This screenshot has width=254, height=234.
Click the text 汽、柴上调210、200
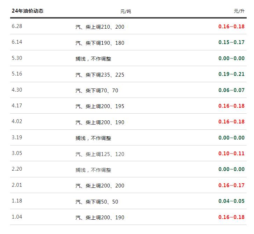click(x=100, y=27)
